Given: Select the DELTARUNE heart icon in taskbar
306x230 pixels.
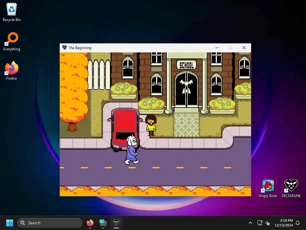Looking at the screenshot, I should click(116, 223).
